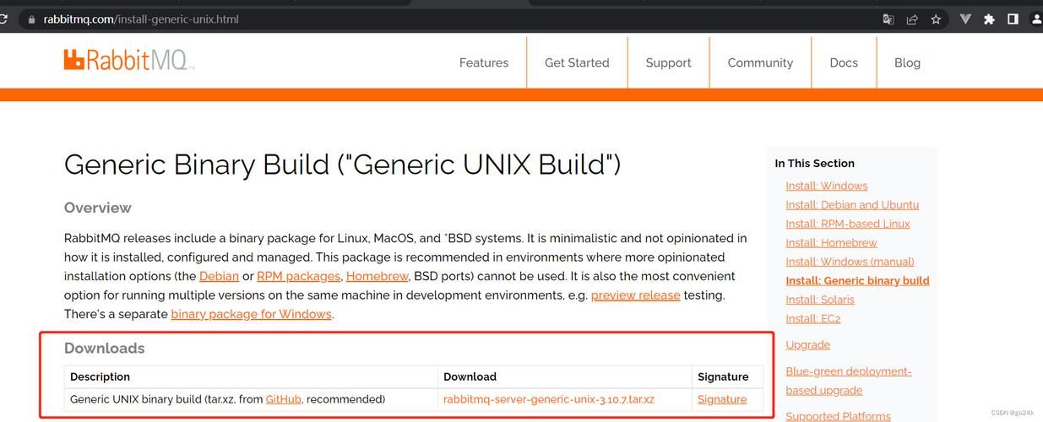Bookmark this page with the star icon
Image resolution: width=1043 pixels, height=422 pixels.
coord(936,19)
